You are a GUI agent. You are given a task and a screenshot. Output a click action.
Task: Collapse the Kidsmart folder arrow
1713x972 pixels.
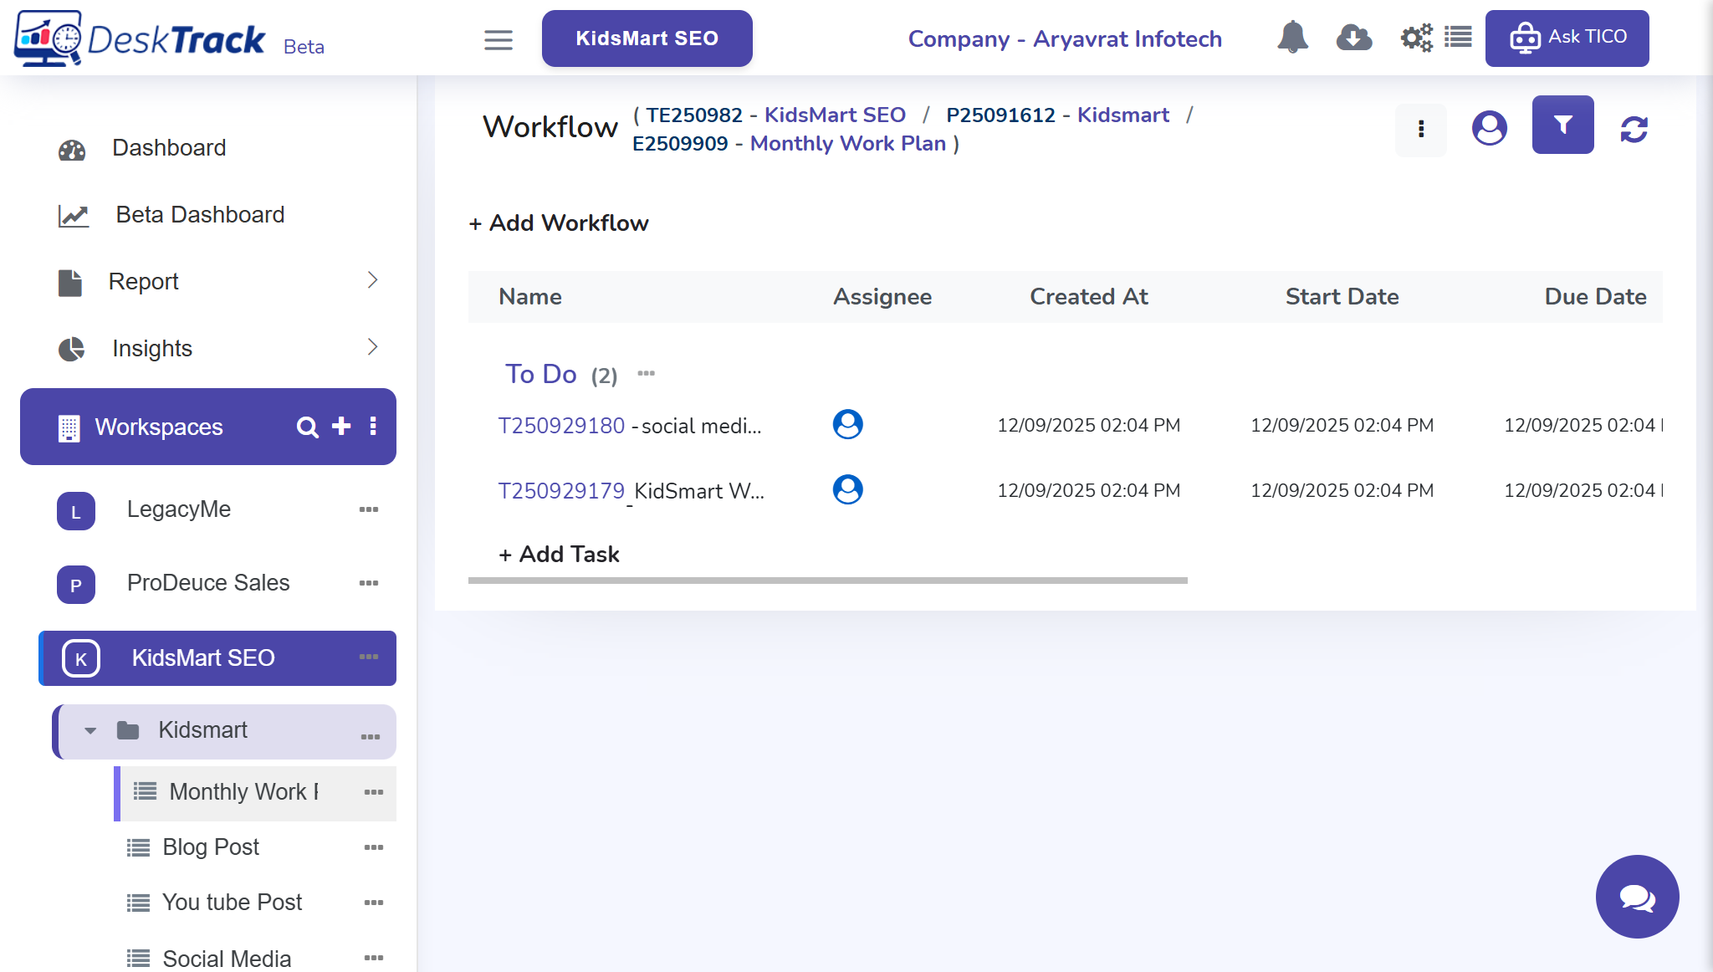90,731
